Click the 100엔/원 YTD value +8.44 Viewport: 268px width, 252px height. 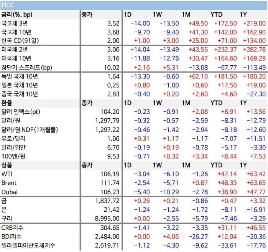(x=229, y=156)
